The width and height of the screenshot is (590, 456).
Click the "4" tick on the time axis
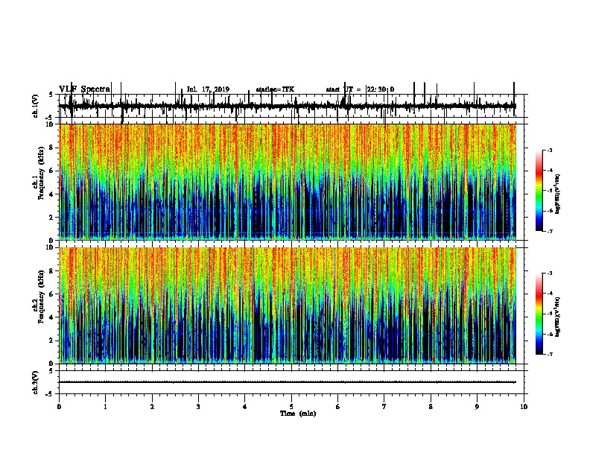[x=245, y=407]
